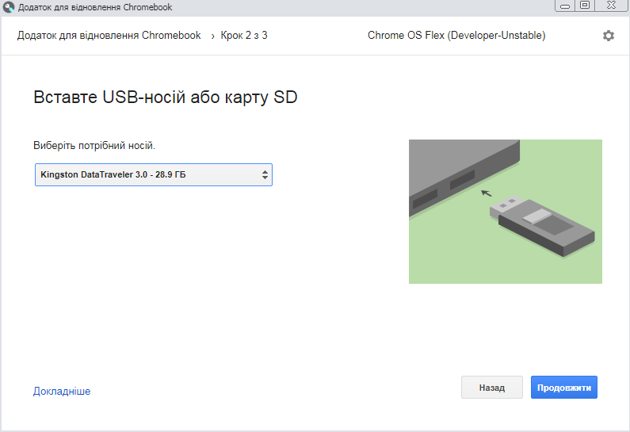Click the Додаток для відновлення Chromebook header label
Screen dimensions: 630x432
(x=109, y=36)
